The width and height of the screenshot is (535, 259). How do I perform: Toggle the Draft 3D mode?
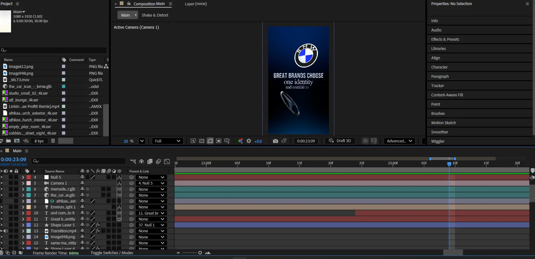340,141
